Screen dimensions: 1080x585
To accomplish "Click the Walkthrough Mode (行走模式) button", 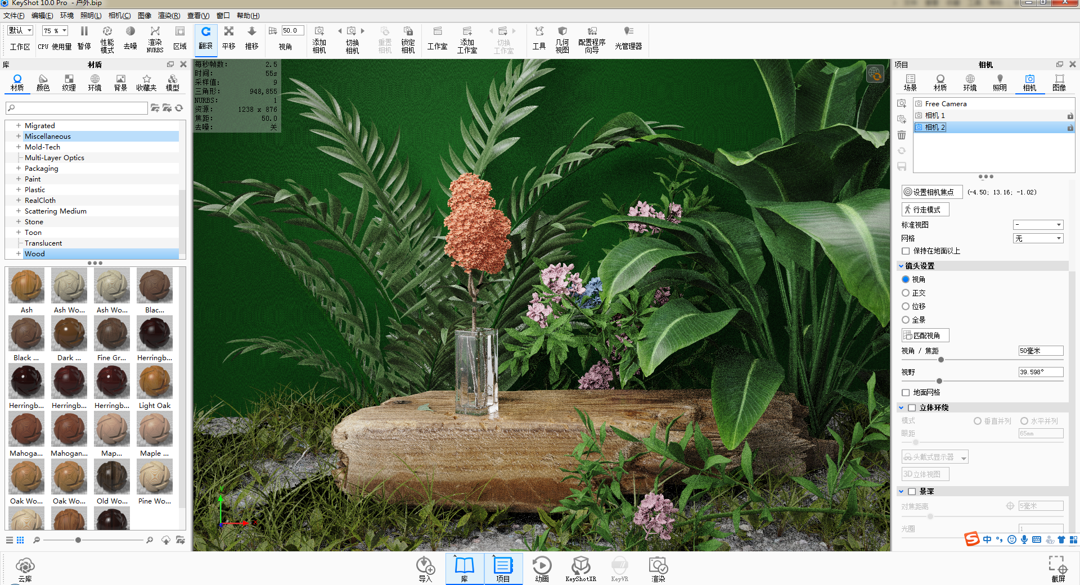I will (x=925, y=210).
